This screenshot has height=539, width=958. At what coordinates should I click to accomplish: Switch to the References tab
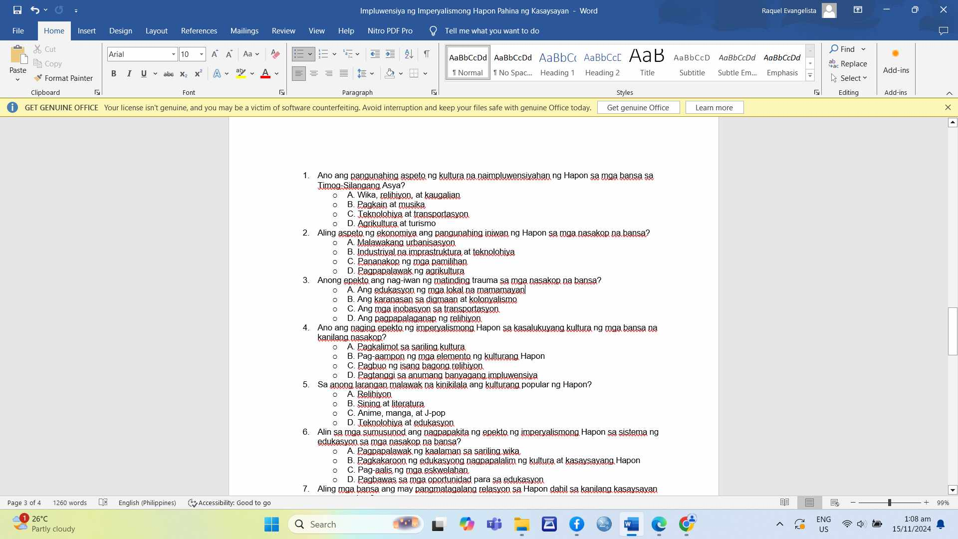tap(199, 31)
